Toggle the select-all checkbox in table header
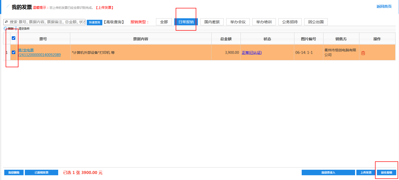This screenshot has width=399, height=180. 14,38
